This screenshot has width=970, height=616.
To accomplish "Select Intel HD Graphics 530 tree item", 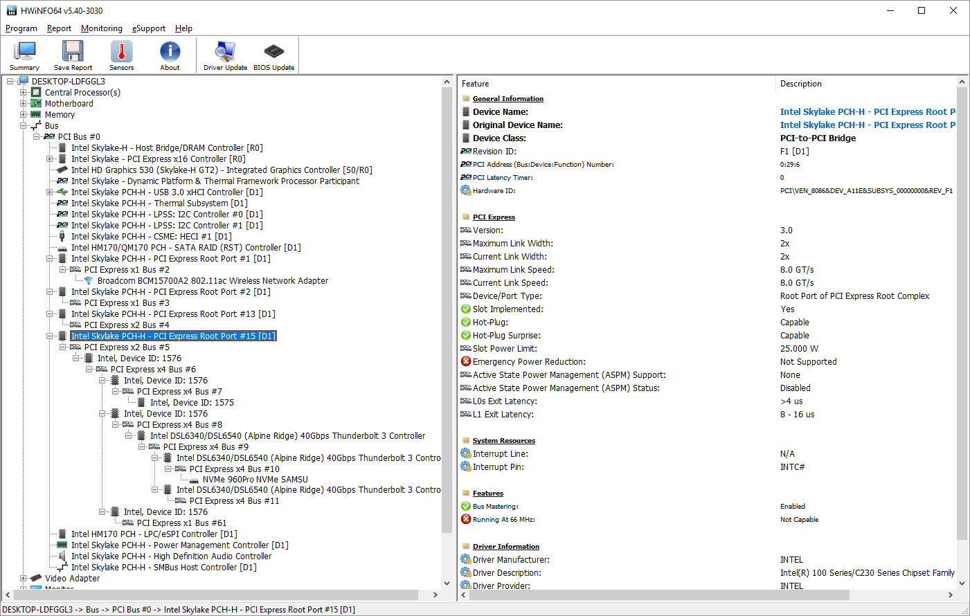I will 221,170.
